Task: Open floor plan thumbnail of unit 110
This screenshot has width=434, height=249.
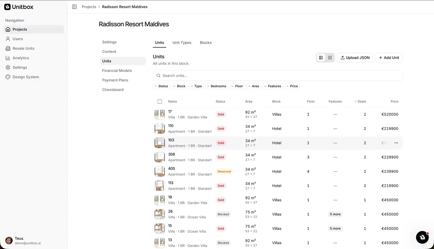Action: point(160,129)
